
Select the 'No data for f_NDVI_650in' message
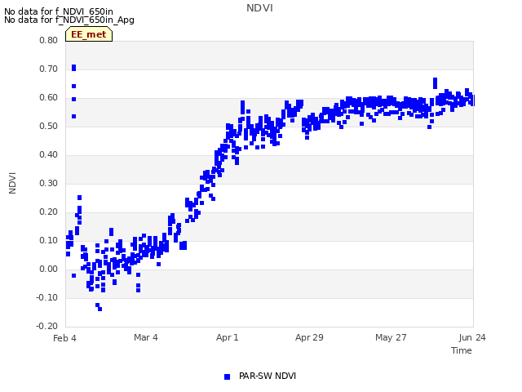(x=59, y=11)
